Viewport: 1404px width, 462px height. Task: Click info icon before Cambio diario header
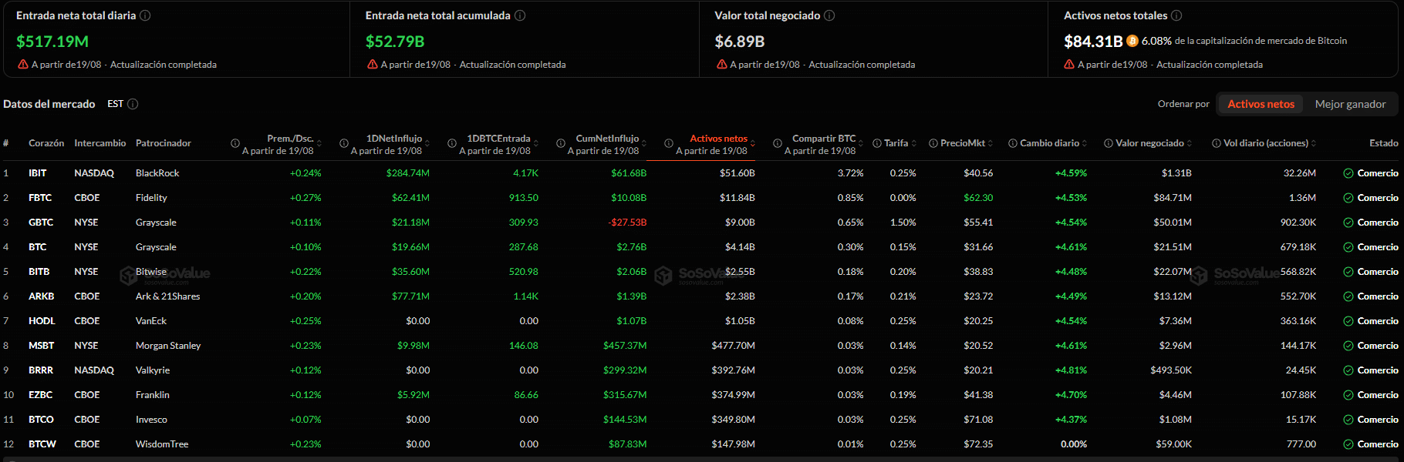[1013, 143]
